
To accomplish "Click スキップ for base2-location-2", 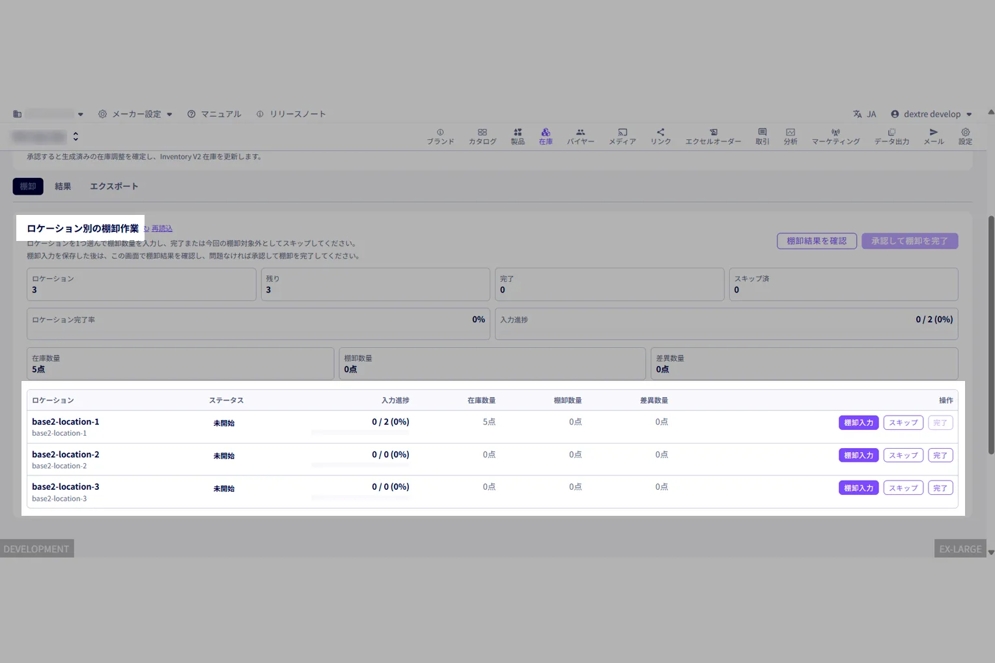I will pyautogui.click(x=903, y=455).
